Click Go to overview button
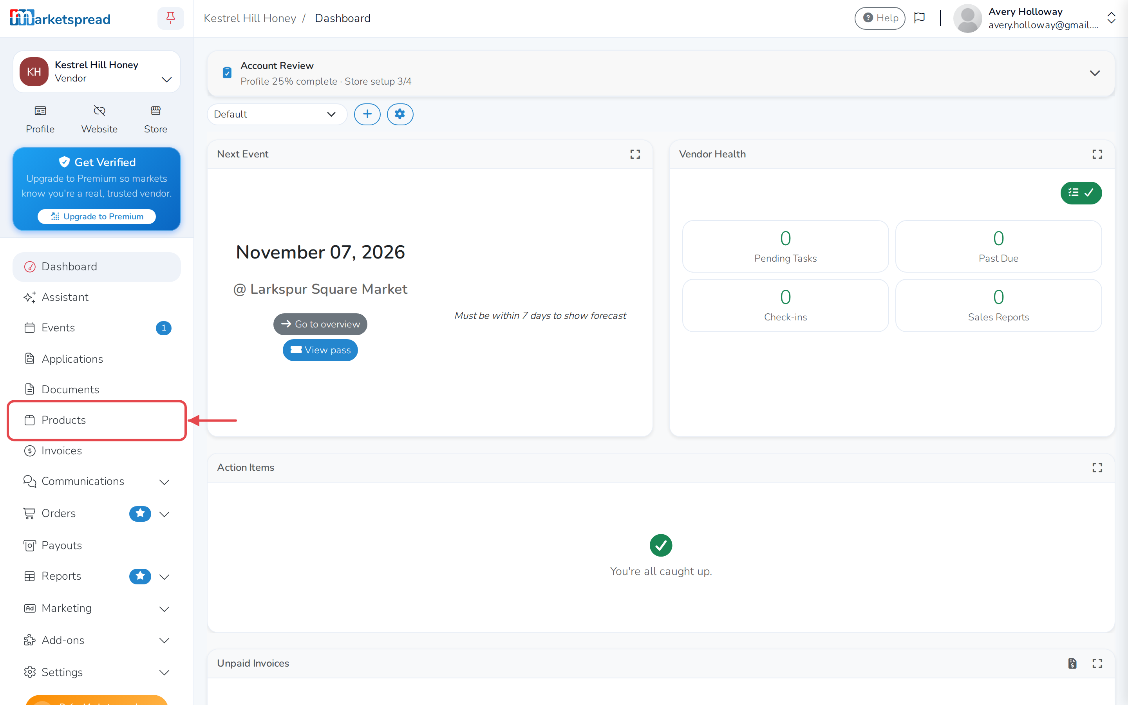 pos(320,324)
